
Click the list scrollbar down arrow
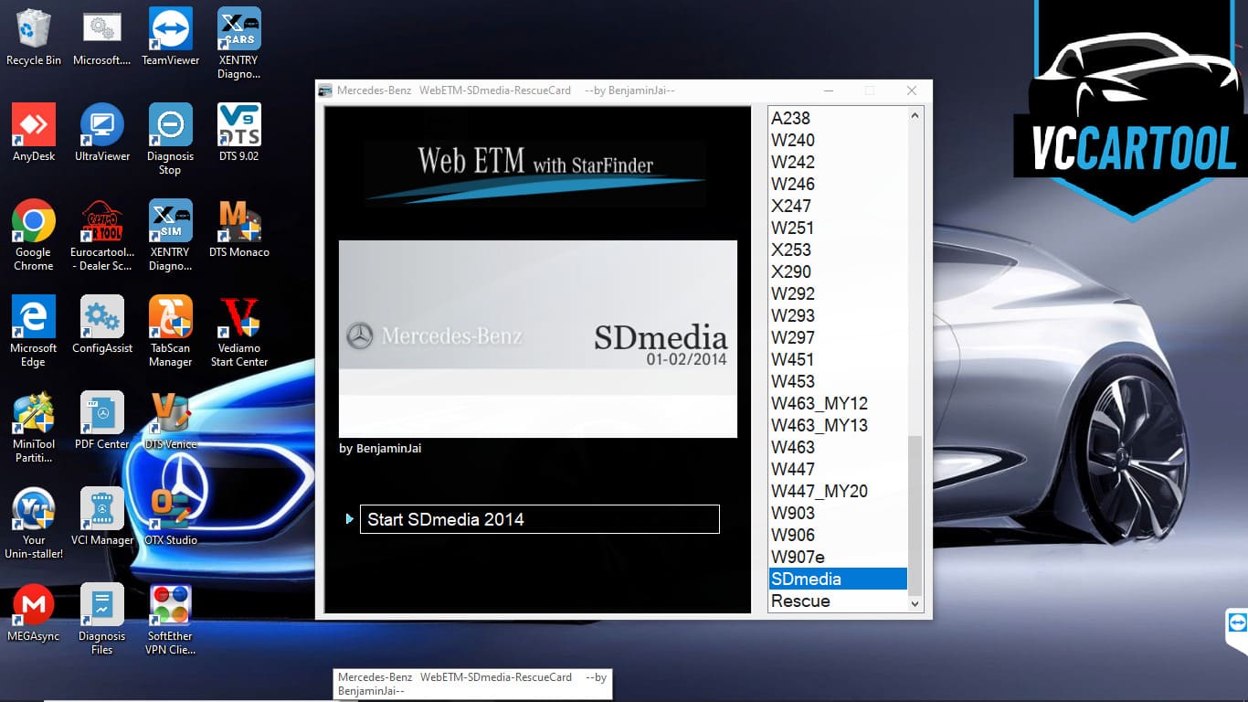(x=915, y=603)
